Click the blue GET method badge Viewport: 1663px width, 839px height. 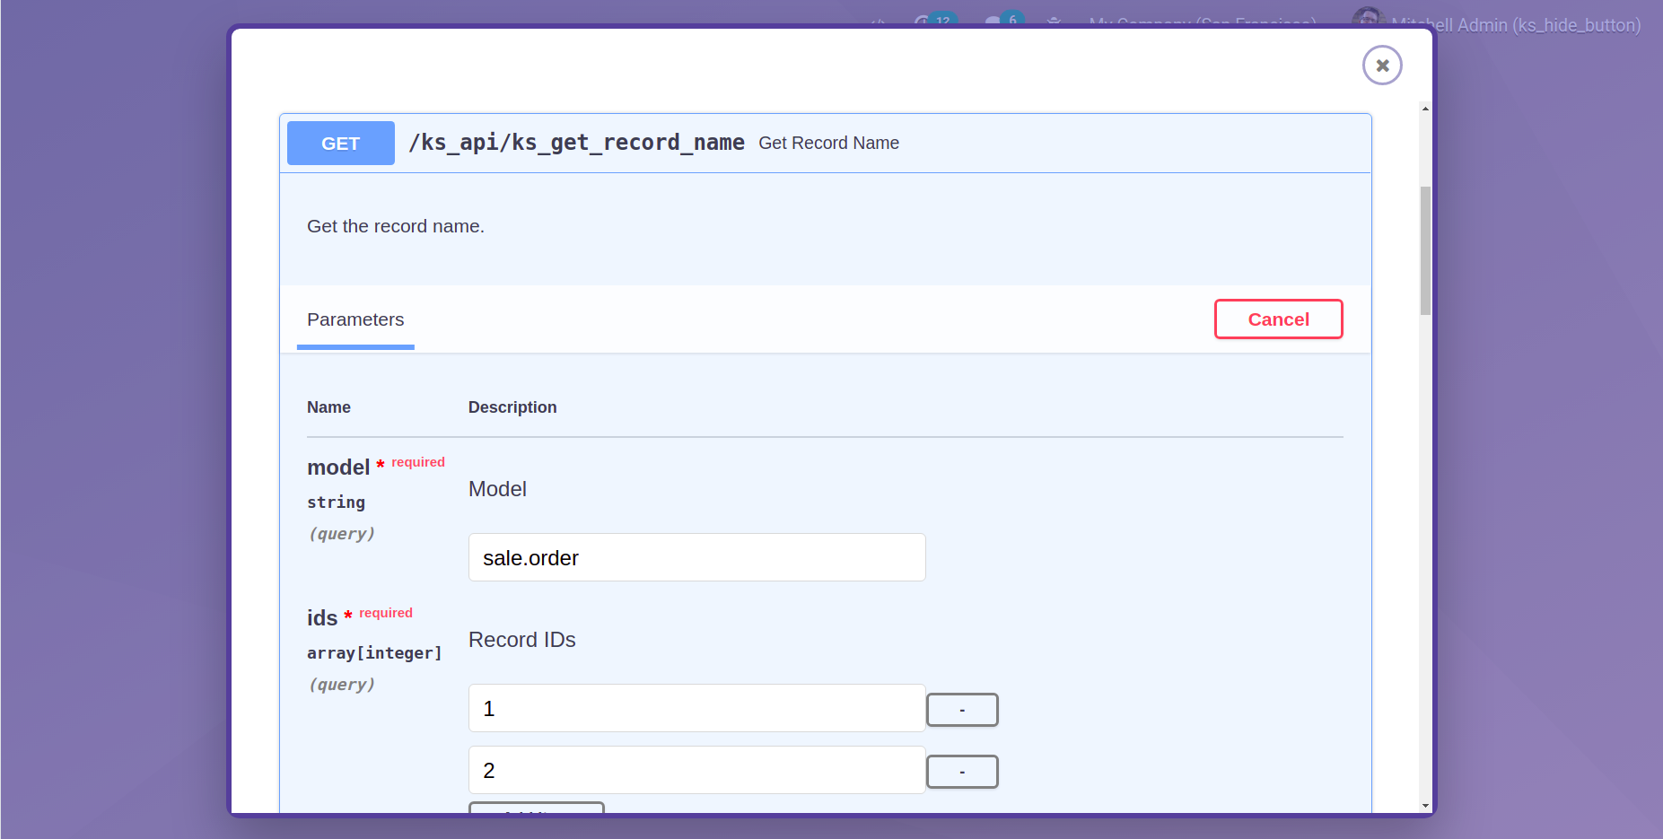point(340,143)
